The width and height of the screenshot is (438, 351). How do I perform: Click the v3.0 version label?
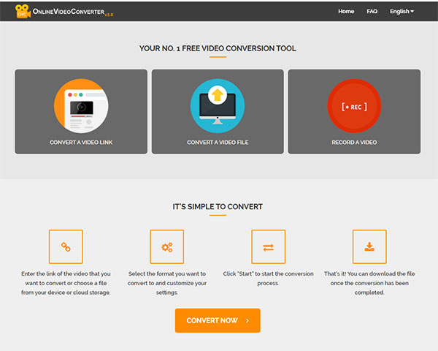[x=109, y=15]
